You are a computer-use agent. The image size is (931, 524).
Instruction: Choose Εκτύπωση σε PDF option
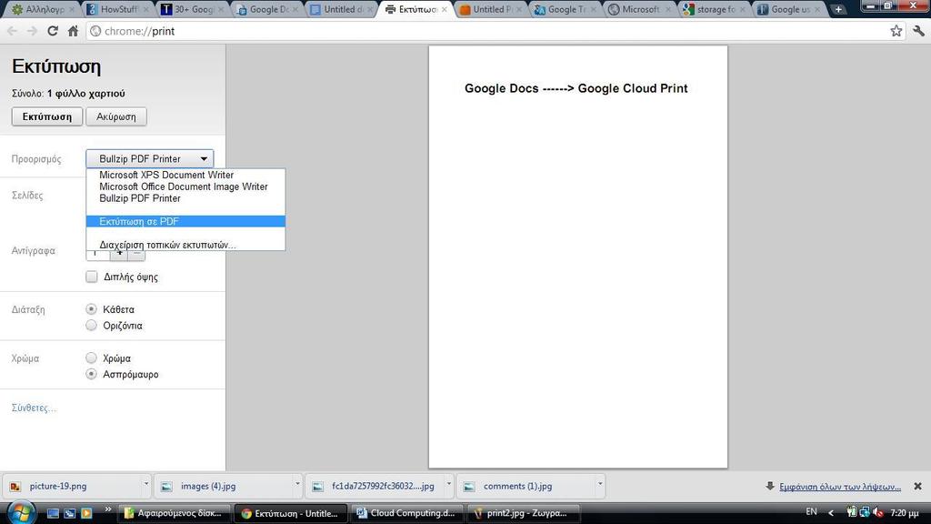[x=185, y=222]
